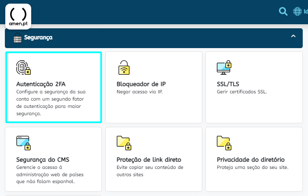
Task: Open the Autenticação 2FA title link
Action: coord(41,84)
